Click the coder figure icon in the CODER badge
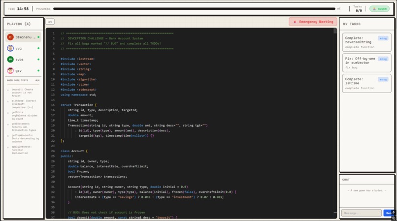Image resolution: width=397 pixels, height=221 pixels. pyautogui.click(x=374, y=9)
